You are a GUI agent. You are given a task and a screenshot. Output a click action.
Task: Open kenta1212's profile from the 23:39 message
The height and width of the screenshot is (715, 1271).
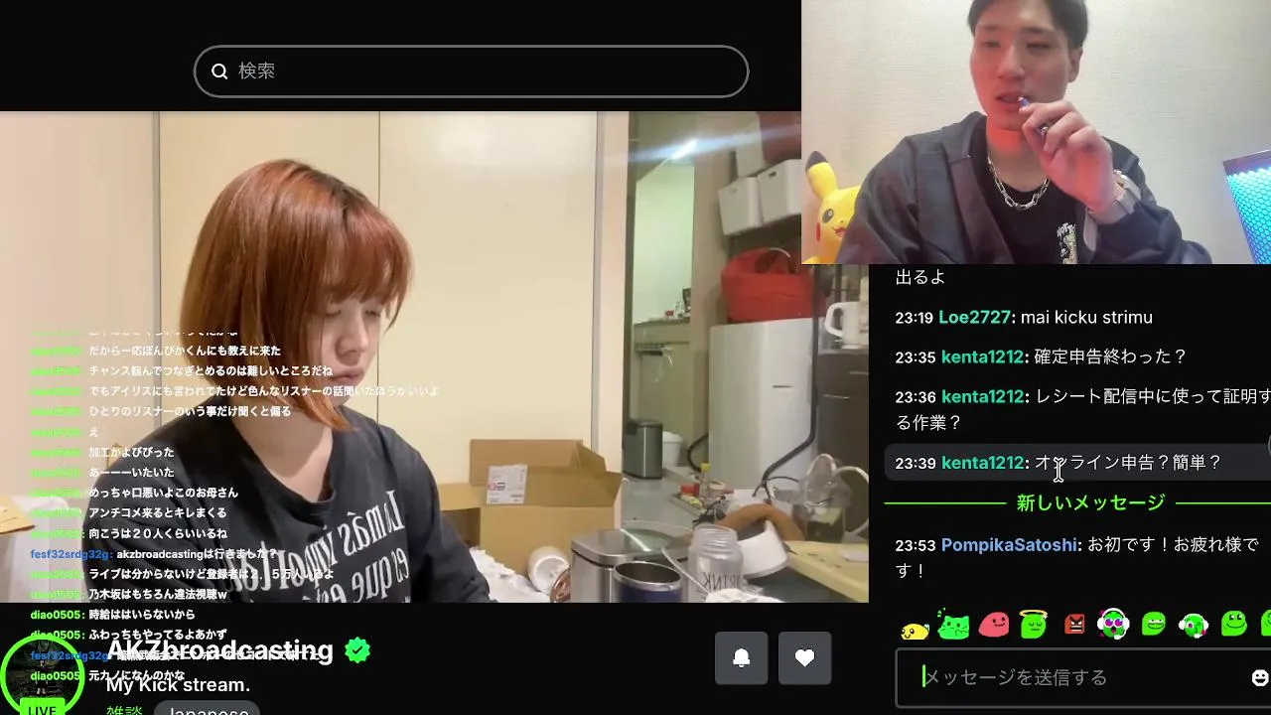(x=982, y=463)
